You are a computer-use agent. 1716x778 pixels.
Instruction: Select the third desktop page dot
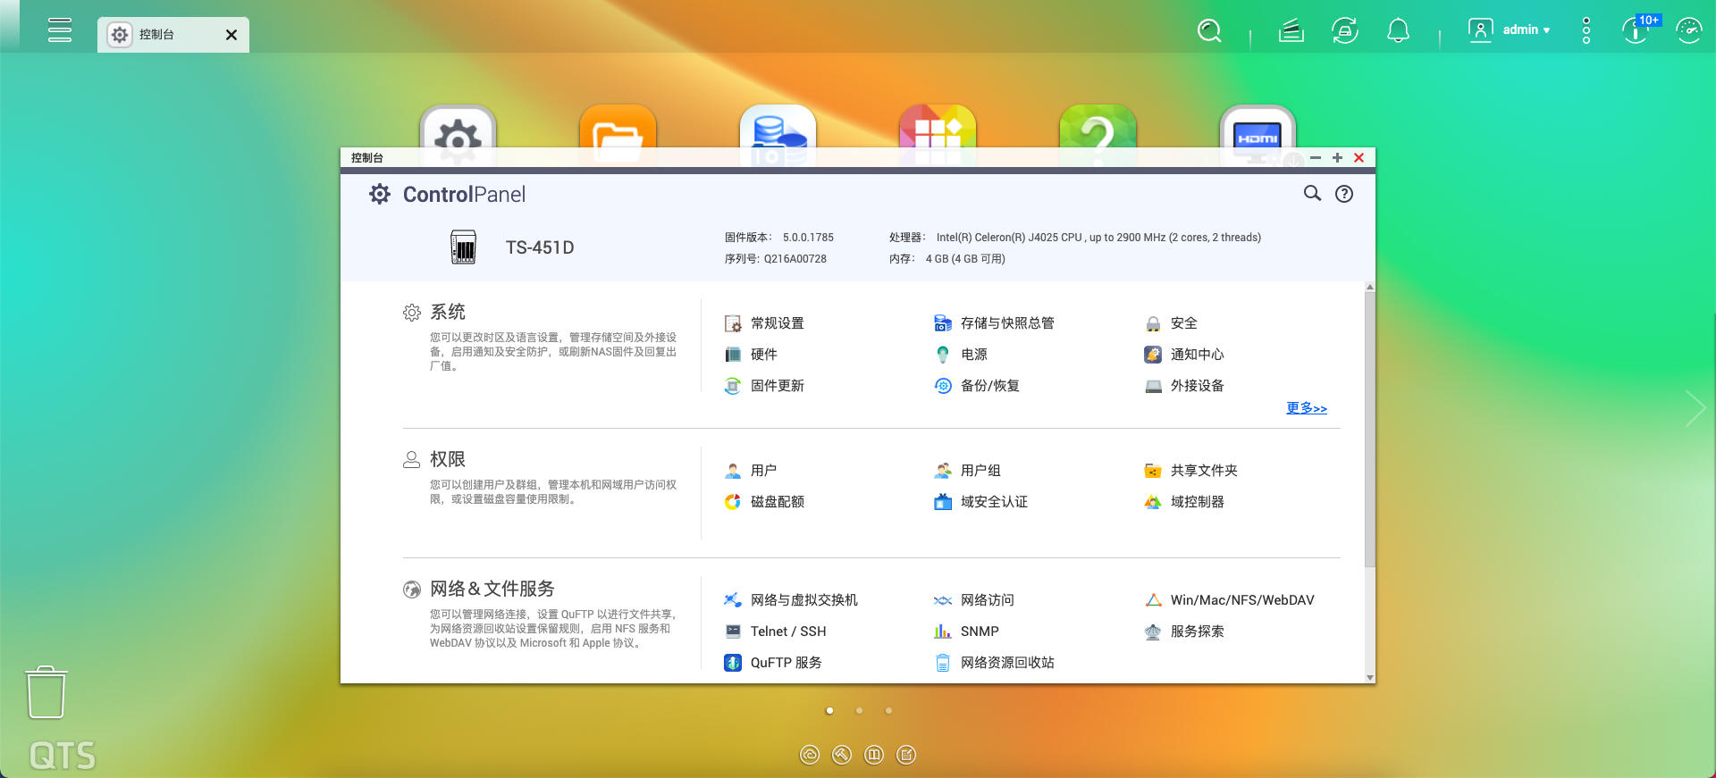coord(888,711)
